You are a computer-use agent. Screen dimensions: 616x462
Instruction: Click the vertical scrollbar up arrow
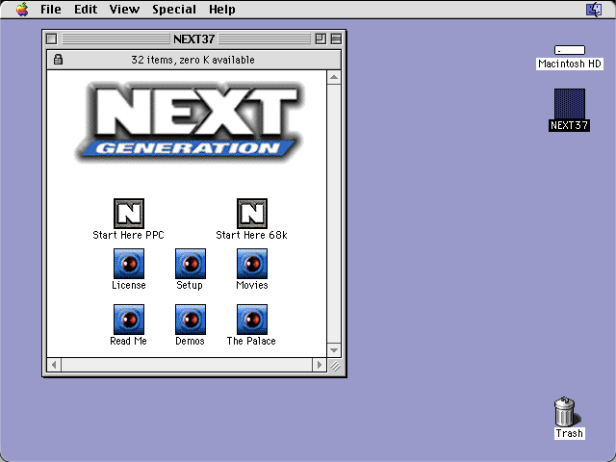[334, 77]
